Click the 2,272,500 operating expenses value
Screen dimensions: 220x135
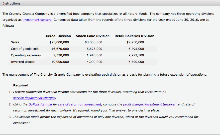click(136, 55)
